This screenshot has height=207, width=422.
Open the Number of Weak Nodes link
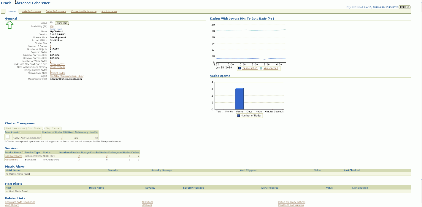(x=50, y=61)
